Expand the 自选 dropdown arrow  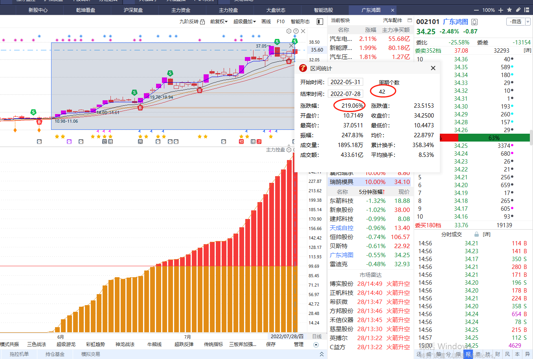tap(528, 22)
